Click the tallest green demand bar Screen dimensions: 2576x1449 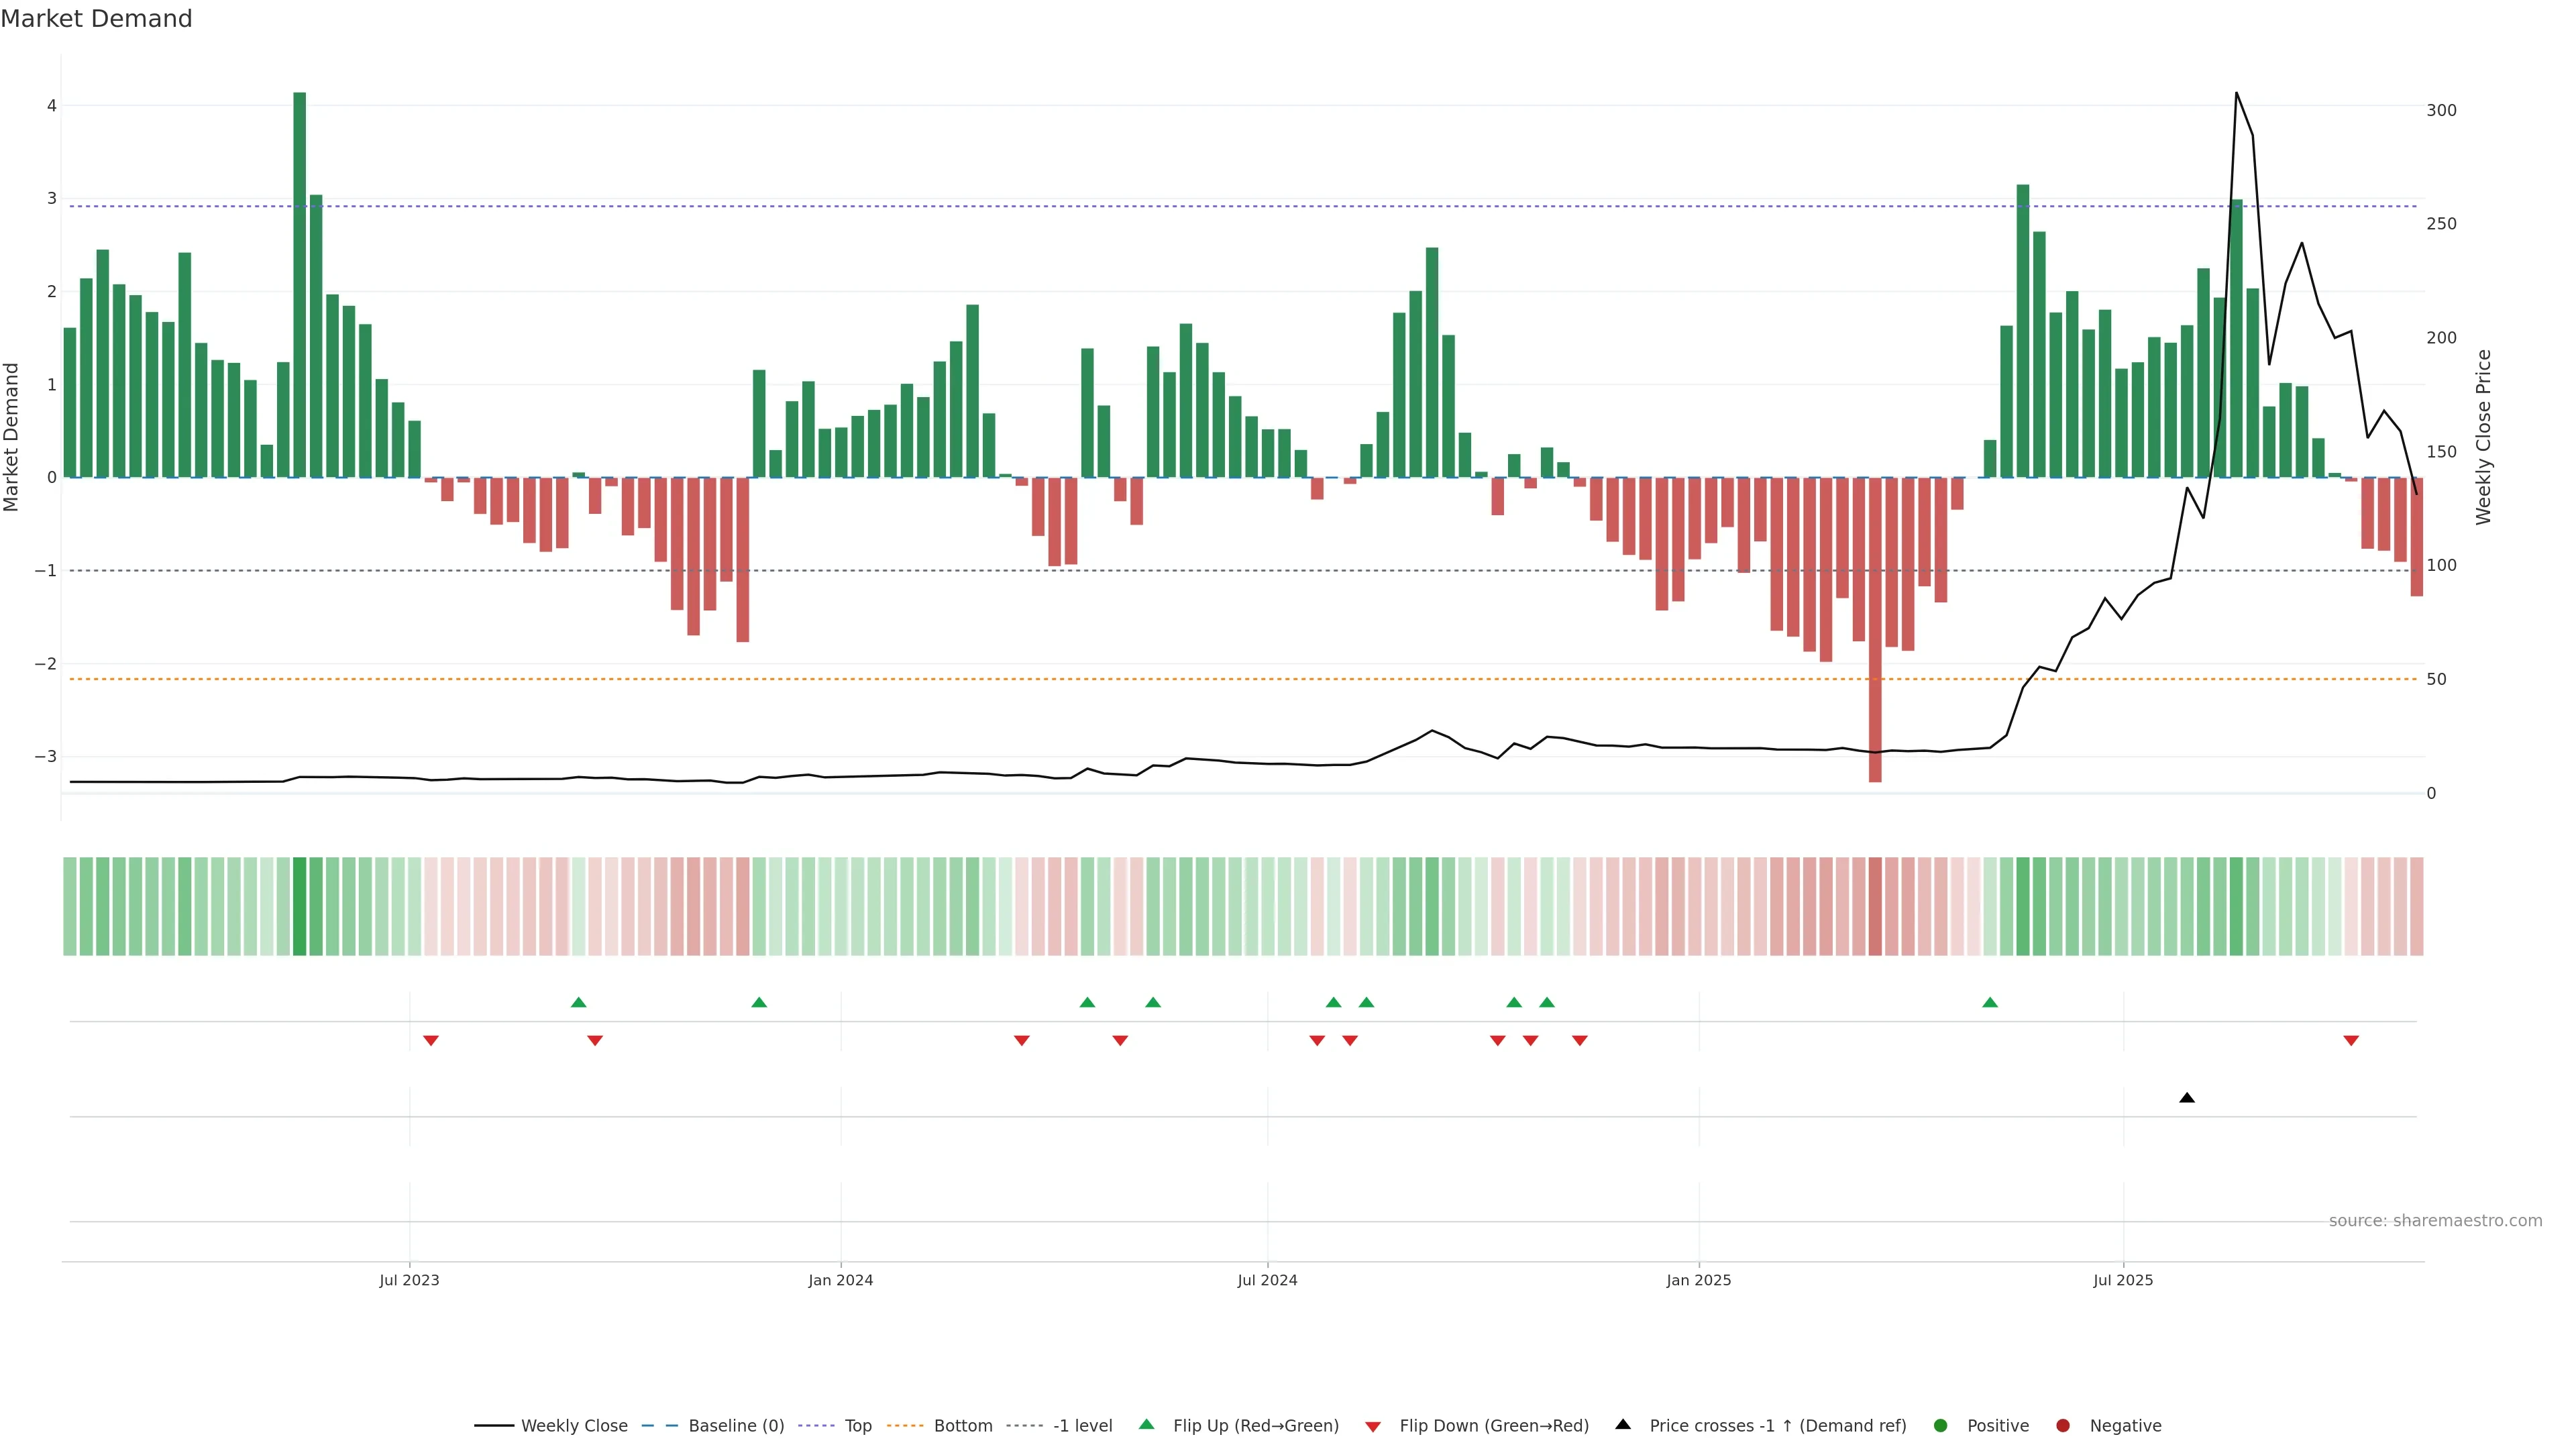[x=299, y=285]
